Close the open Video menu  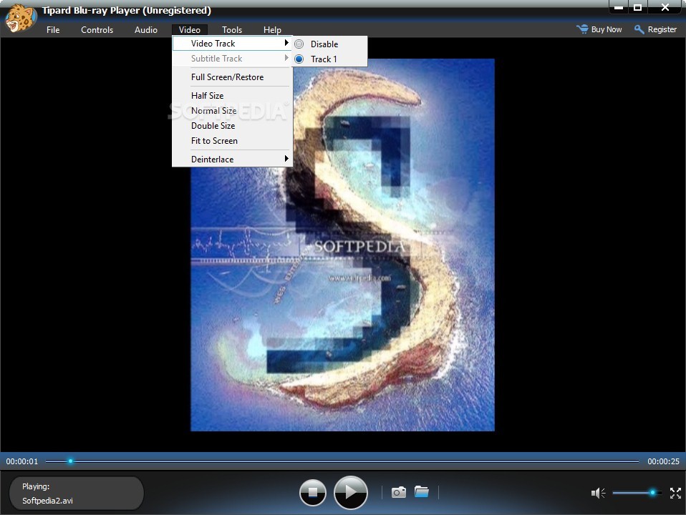pos(190,30)
